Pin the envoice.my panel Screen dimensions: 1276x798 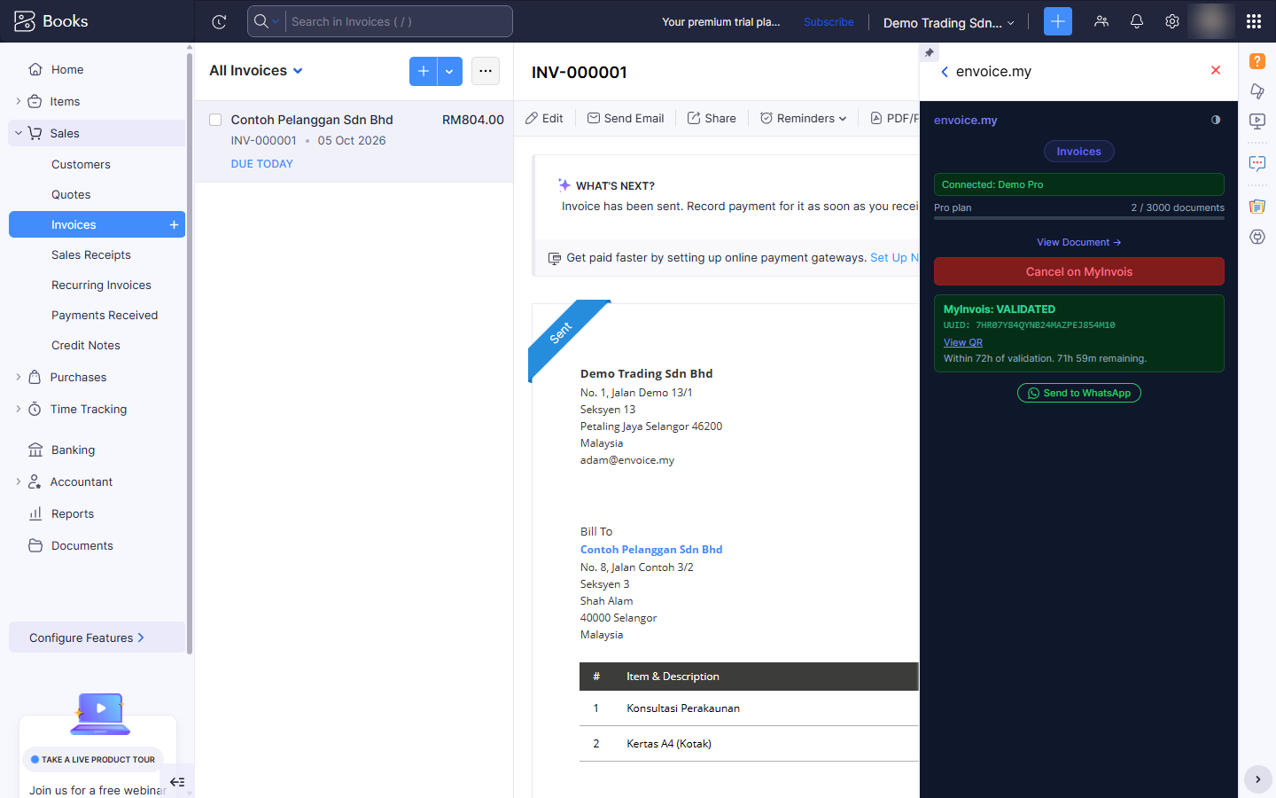929,53
